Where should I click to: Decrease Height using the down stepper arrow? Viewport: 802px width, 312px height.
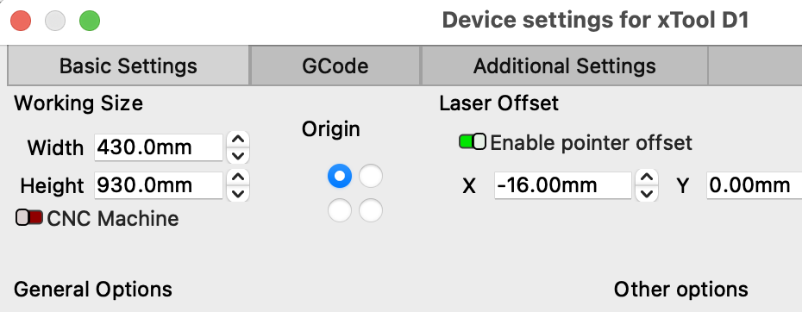click(238, 193)
